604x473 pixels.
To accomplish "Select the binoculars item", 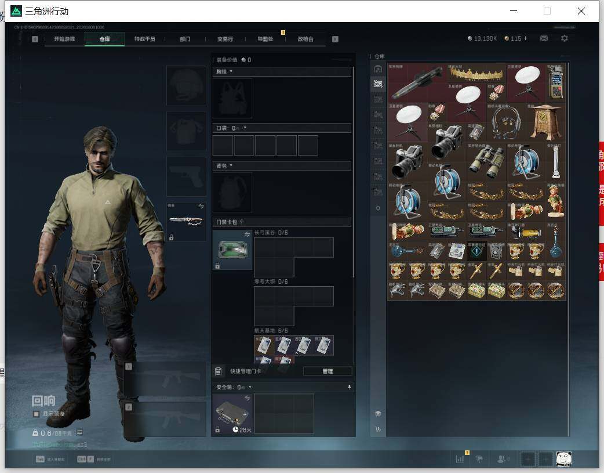I will tap(486, 162).
